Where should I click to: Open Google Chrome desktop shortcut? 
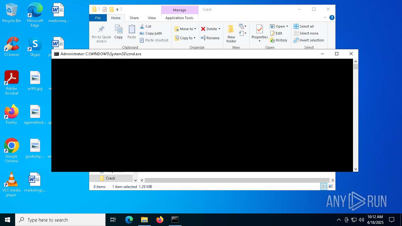[11, 151]
